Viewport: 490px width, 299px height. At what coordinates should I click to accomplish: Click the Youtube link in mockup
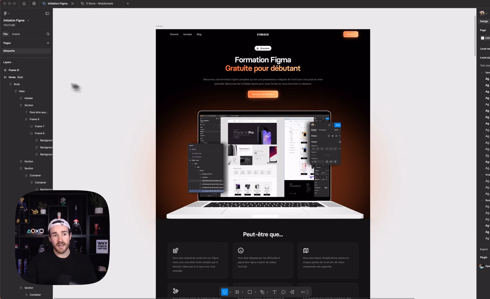point(187,34)
